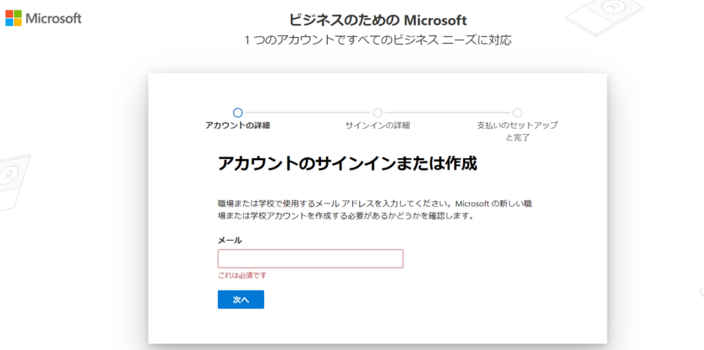Click the アカウントのサインインまたは作成 heading

[347, 164]
